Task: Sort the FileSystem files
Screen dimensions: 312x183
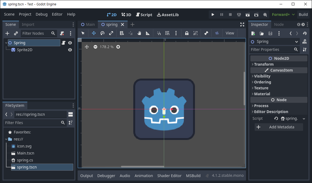Action: [x=71, y=123]
